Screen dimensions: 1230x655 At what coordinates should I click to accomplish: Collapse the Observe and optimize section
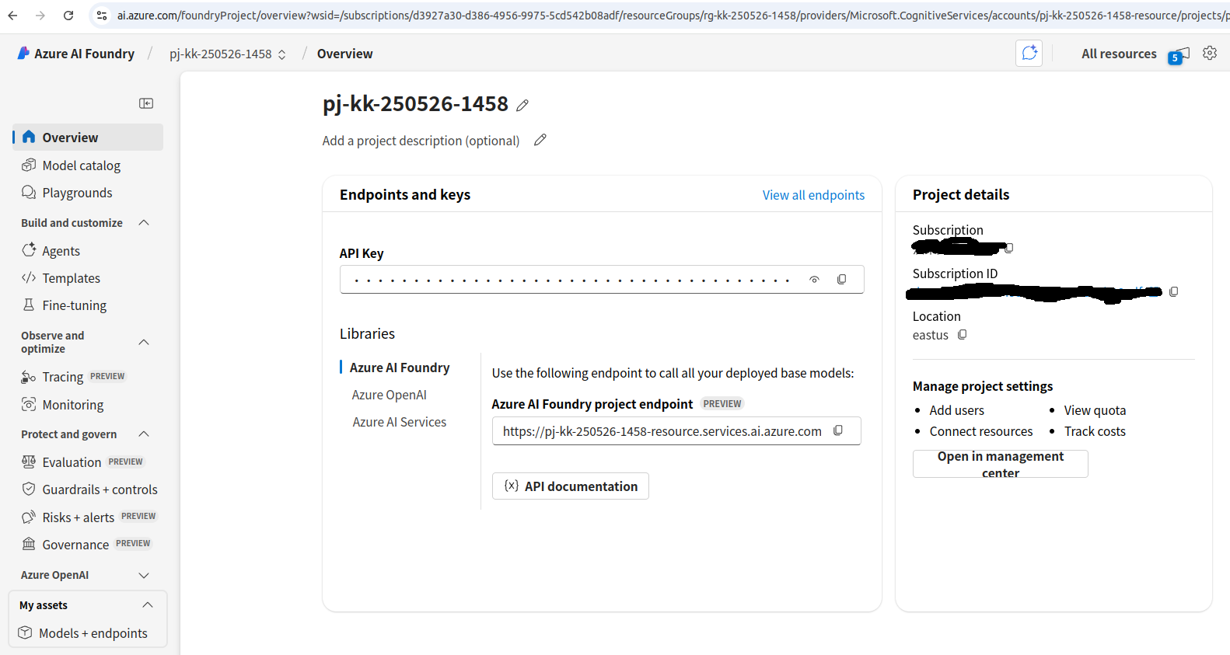click(x=143, y=342)
